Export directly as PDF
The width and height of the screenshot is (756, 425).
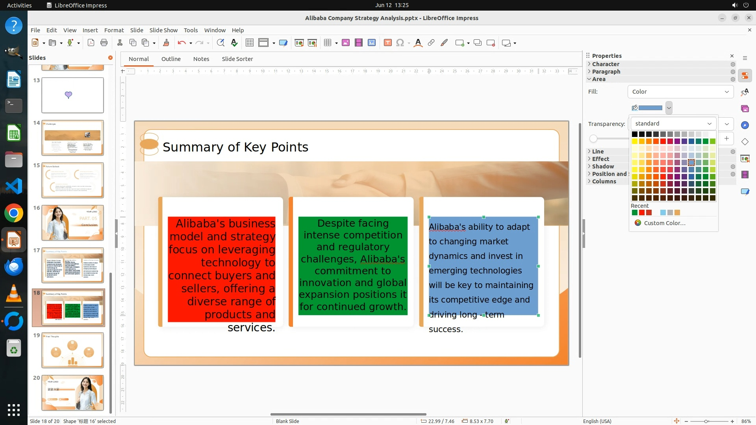(91, 43)
